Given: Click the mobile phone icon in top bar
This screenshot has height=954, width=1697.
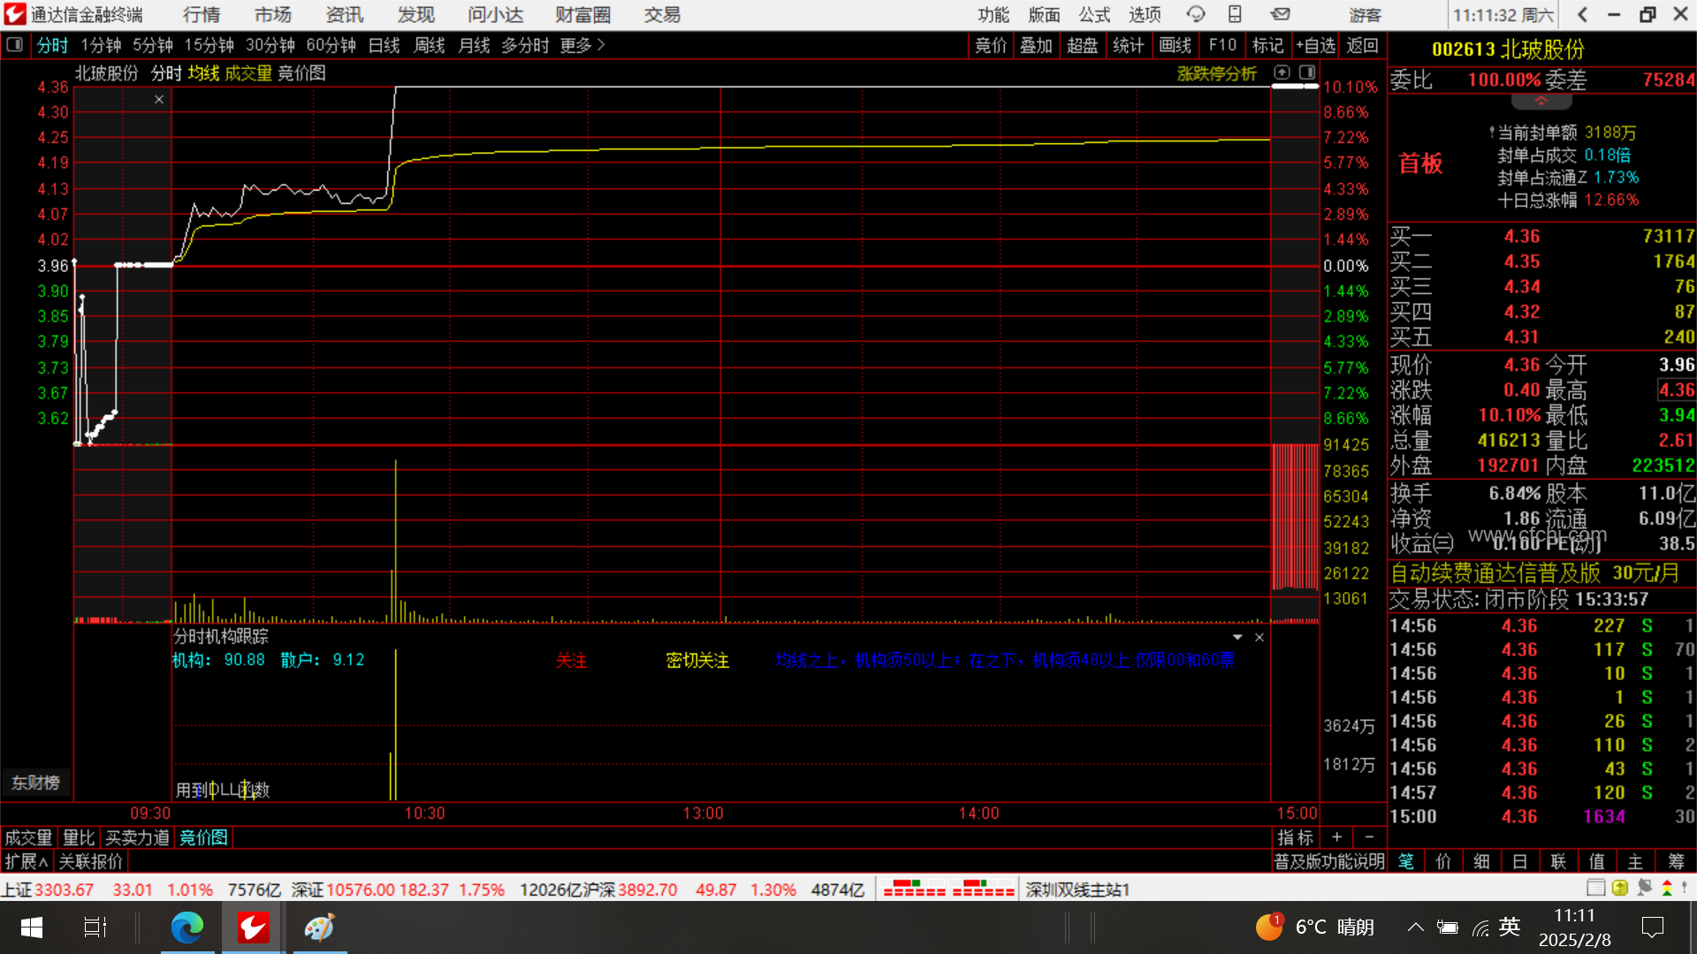Looking at the screenshot, I should (x=1235, y=14).
